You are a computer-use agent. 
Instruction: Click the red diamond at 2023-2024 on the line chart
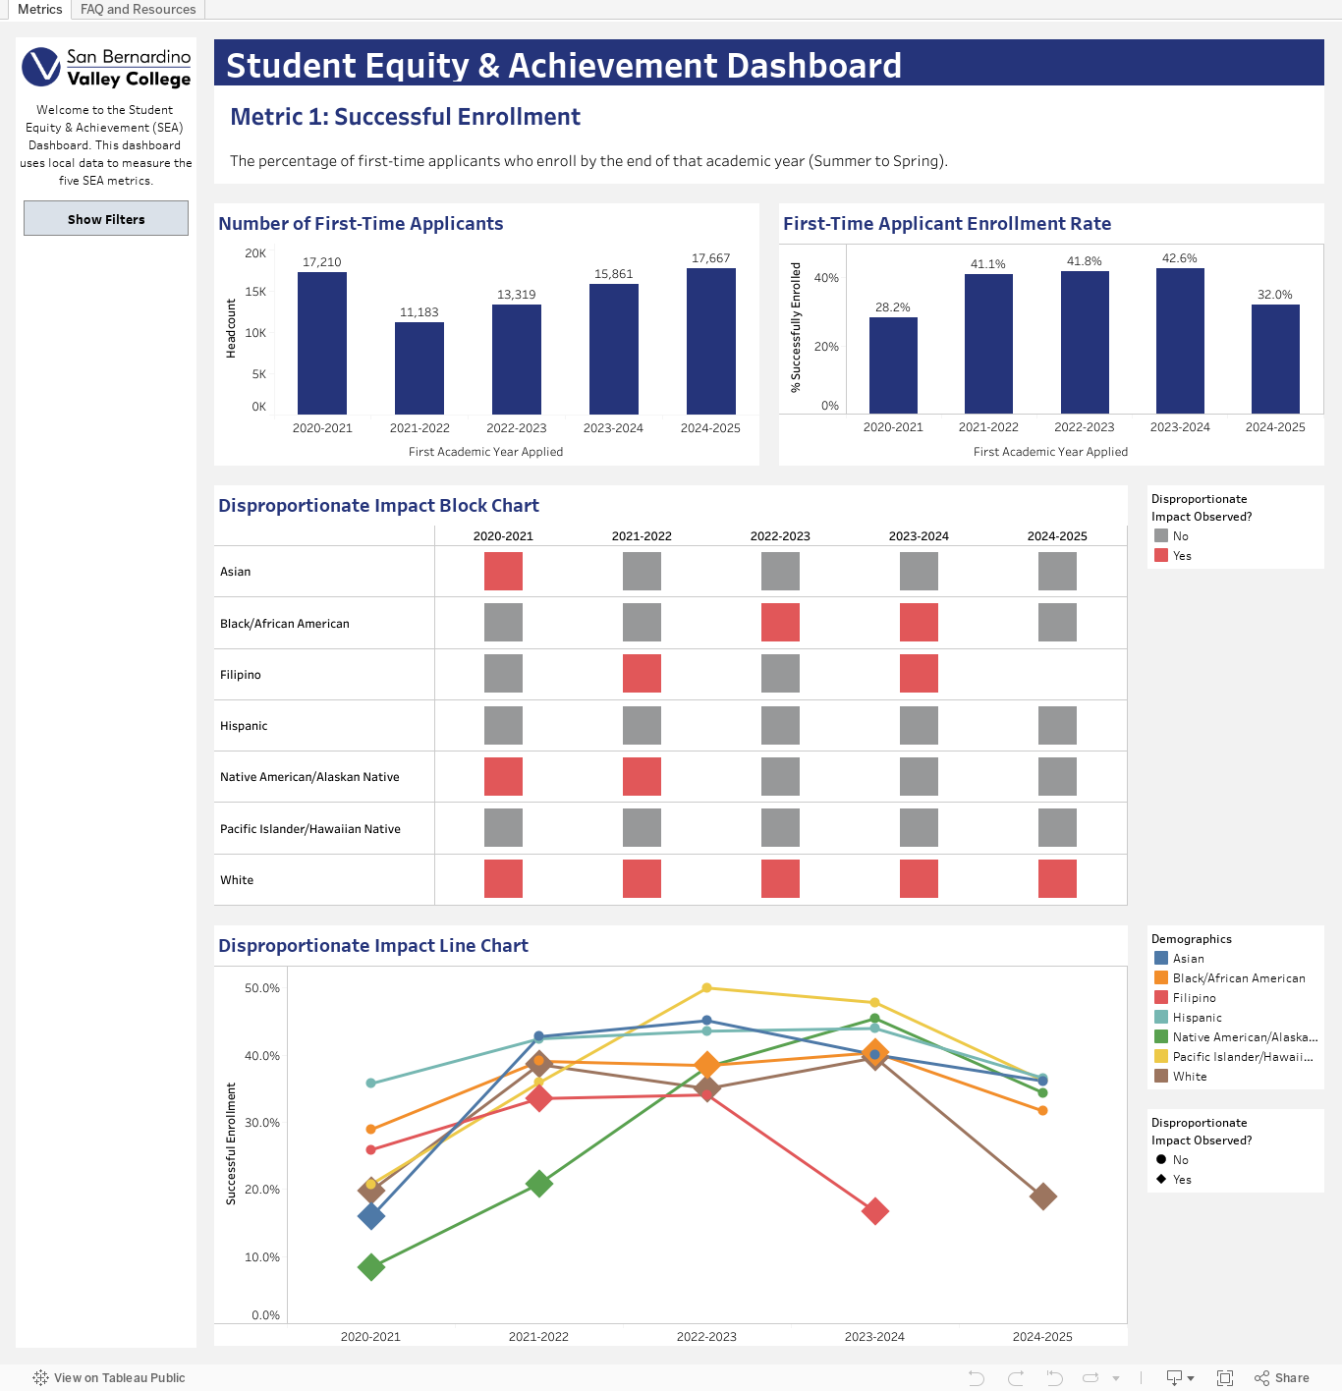pos(874,1211)
